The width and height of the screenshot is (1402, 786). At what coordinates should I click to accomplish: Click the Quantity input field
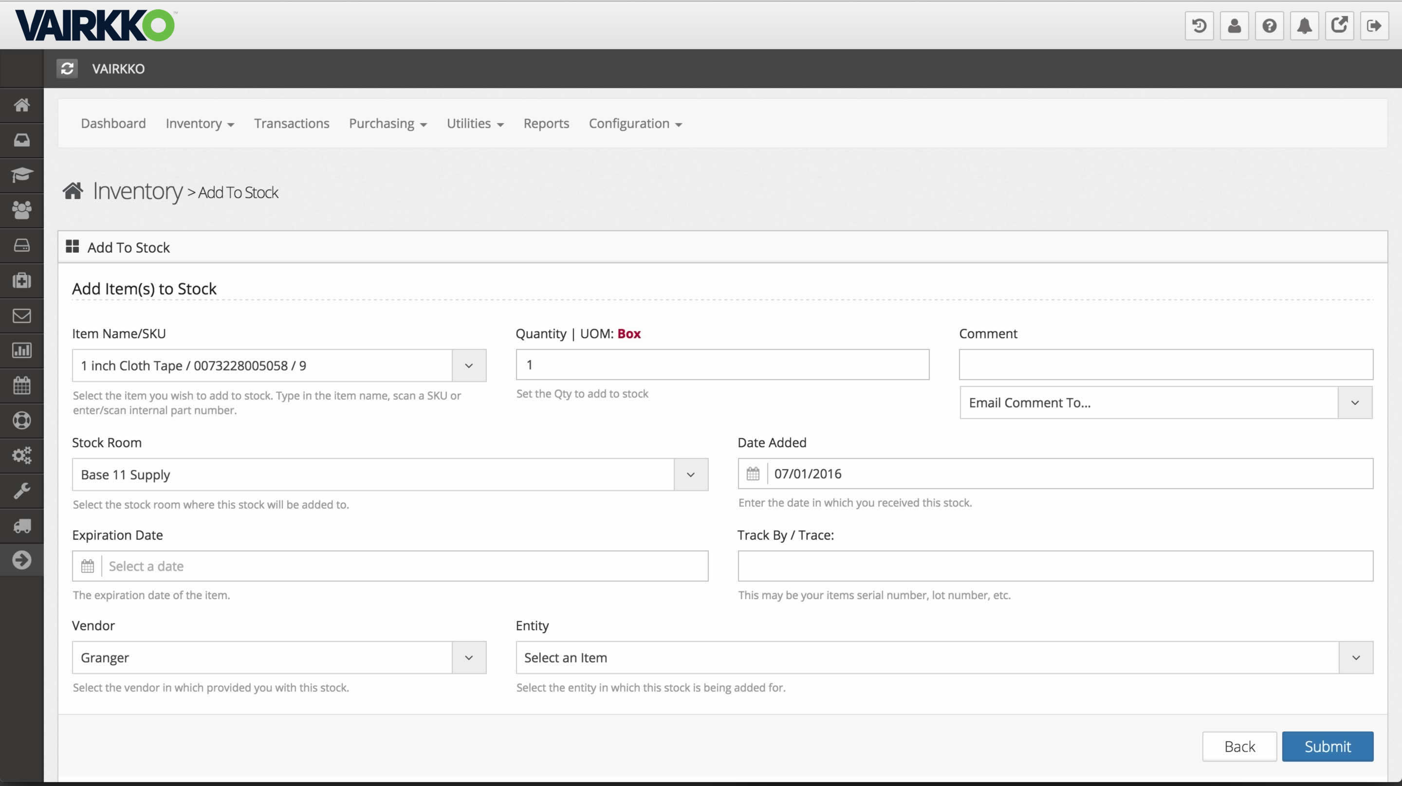click(722, 365)
